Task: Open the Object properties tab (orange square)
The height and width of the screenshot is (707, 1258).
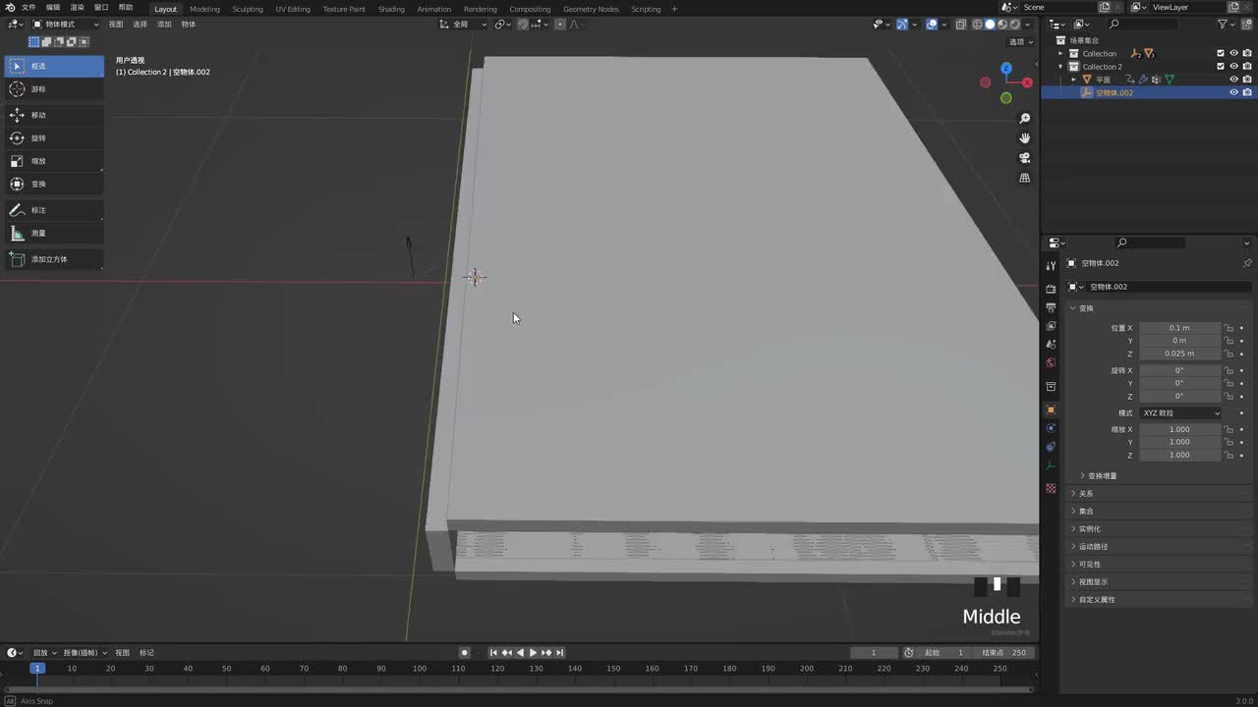Action: [1051, 409]
